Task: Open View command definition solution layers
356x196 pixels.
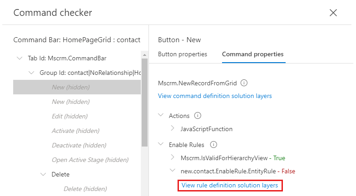Action: click(x=215, y=96)
